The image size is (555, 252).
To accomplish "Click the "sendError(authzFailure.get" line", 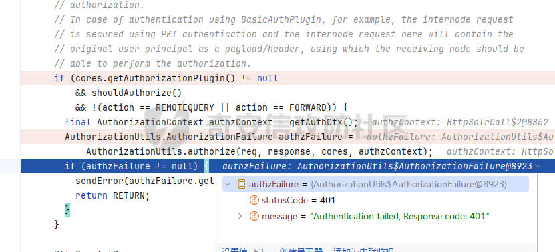I will pos(145,181).
